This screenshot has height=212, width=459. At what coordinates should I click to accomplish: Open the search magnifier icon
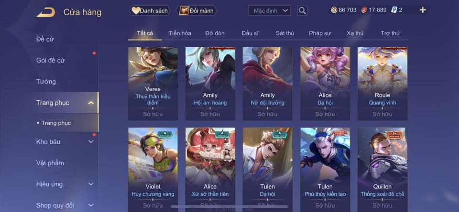tap(302, 11)
